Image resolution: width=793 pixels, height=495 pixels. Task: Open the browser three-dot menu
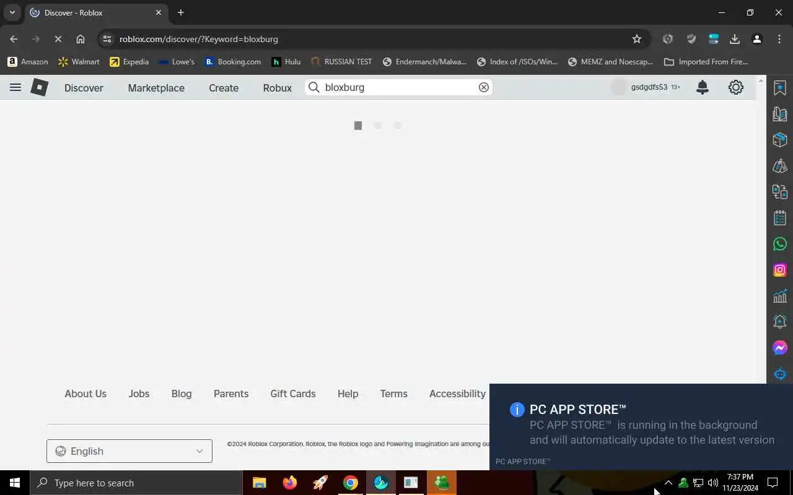(x=779, y=39)
